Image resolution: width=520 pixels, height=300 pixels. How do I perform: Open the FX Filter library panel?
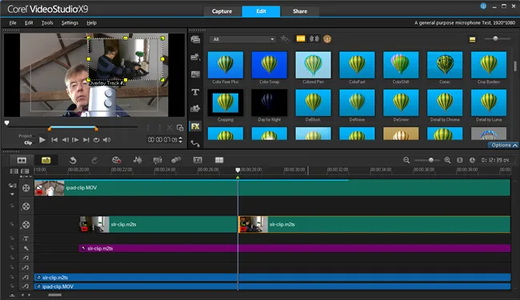pos(195,126)
